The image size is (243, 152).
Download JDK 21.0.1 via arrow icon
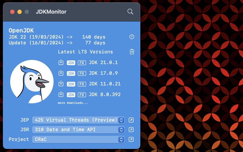(x=61, y=62)
